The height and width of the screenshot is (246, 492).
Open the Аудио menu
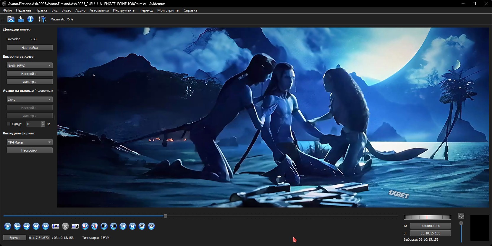click(x=80, y=10)
